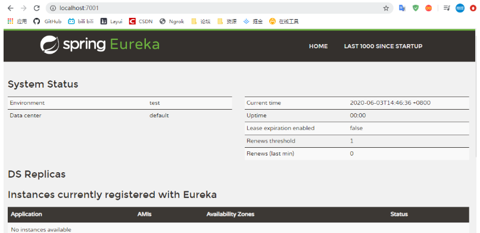The width and height of the screenshot is (480, 233).
Task: Select the current time value 2020-06-03T14:46:36
Action: coord(390,103)
